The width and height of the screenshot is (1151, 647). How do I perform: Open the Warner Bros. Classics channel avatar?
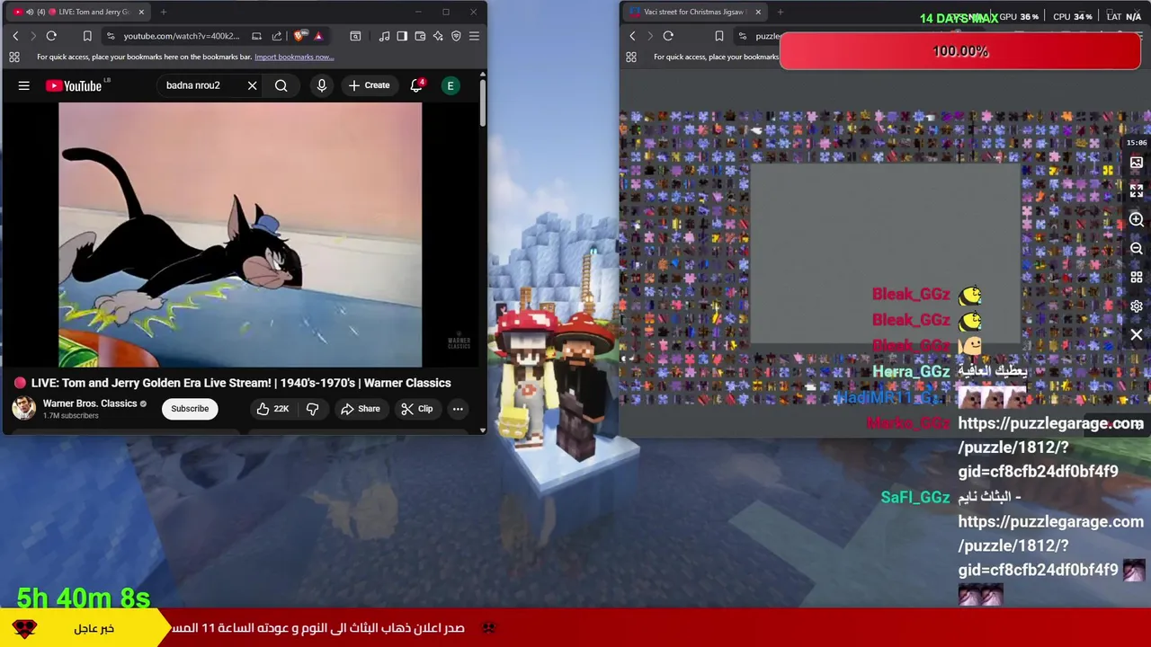23,409
